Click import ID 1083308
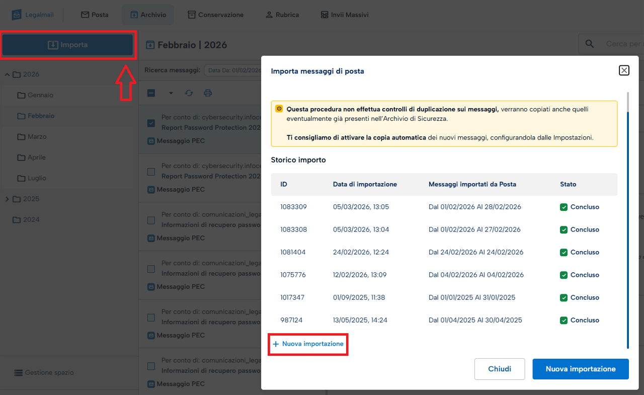644x395 pixels. coord(293,229)
